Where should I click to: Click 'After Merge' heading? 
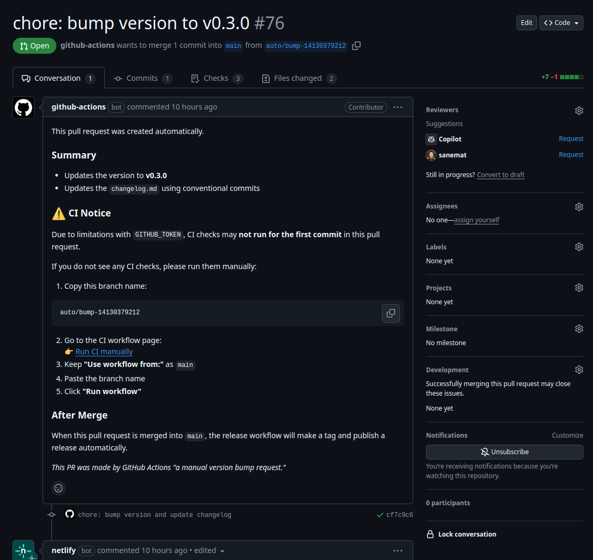pyautogui.click(x=79, y=415)
